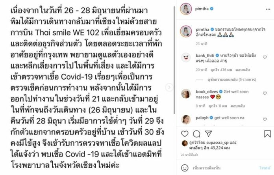Image resolution: width=274 pixels, height=175 pixels.
Task: View bank_thiti's profile avatar
Action: click(x=186, y=58)
